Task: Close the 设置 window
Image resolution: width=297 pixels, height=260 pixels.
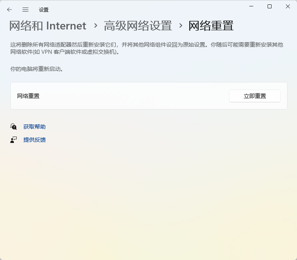Action: [x=287, y=6]
